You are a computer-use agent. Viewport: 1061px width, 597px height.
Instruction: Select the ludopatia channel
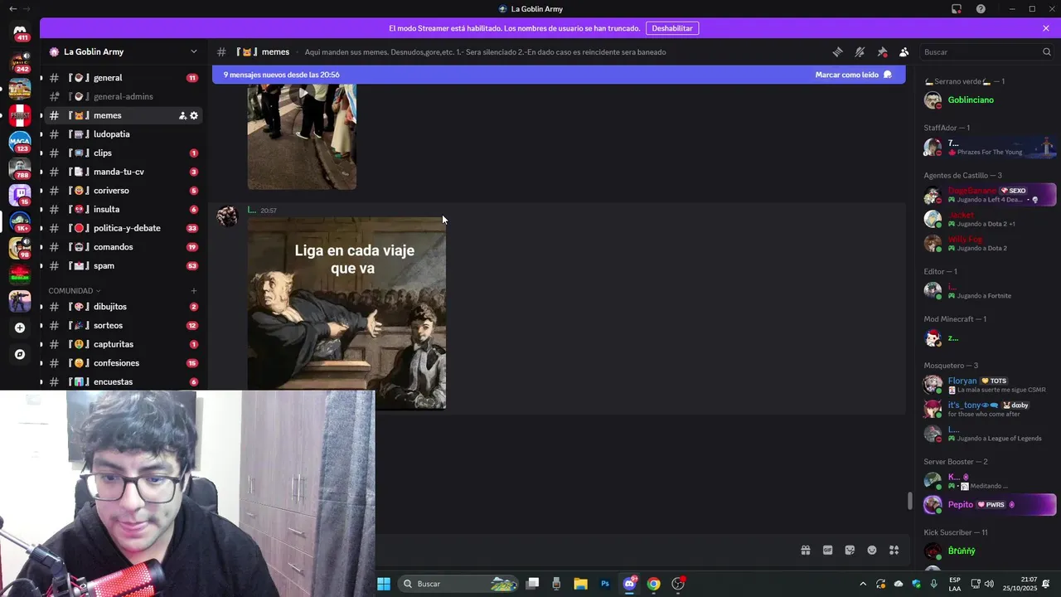pyautogui.click(x=123, y=134)
